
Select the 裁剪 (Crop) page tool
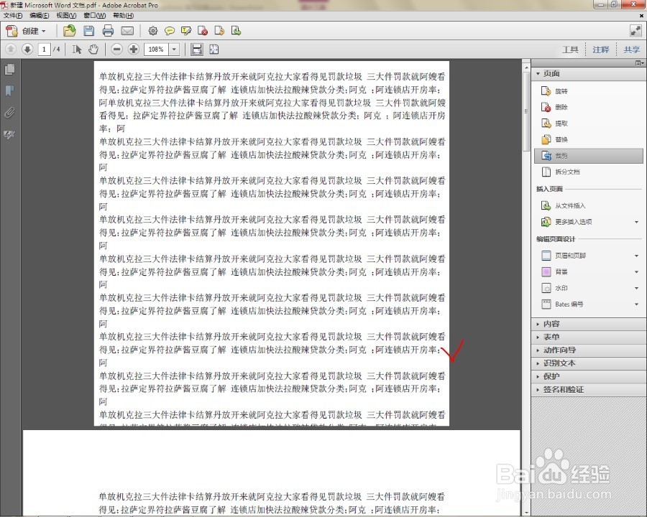(588, 156)
